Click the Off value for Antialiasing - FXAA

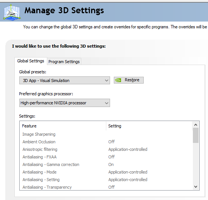coord(112,157)
